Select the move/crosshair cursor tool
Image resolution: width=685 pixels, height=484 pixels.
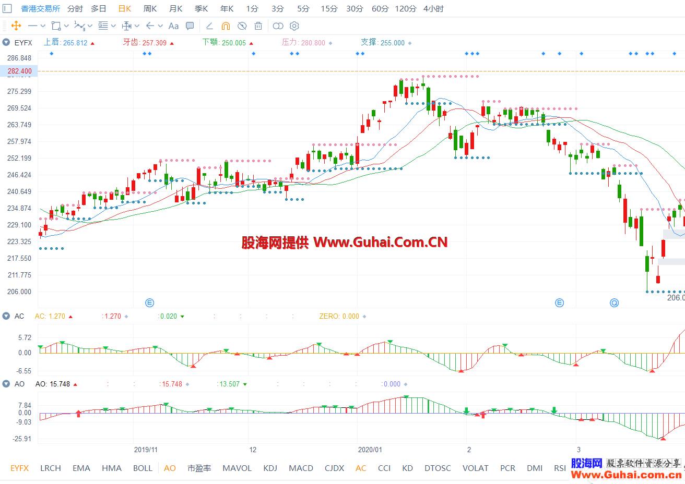16,26
